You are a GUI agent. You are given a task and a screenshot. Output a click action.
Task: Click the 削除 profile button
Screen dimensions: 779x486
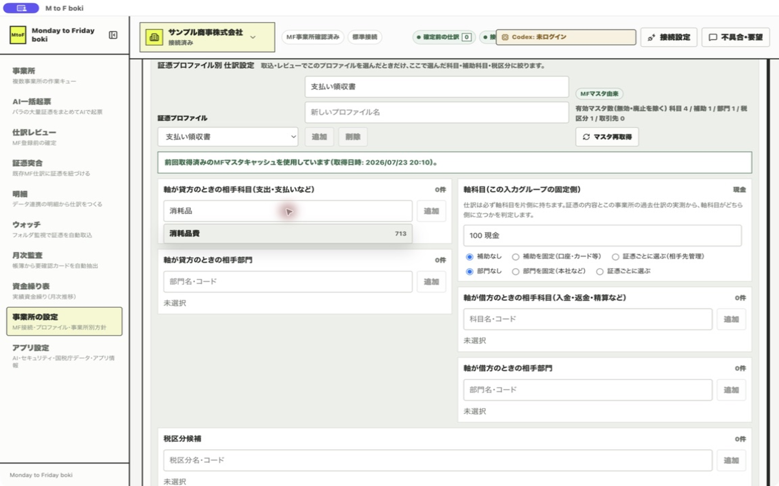[x=353, y=137]
